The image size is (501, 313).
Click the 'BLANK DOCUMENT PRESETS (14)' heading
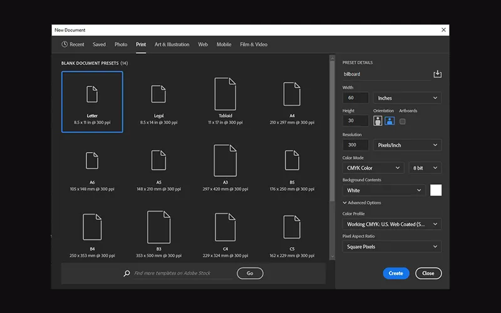pyautogui.click(x=95, y=63)
